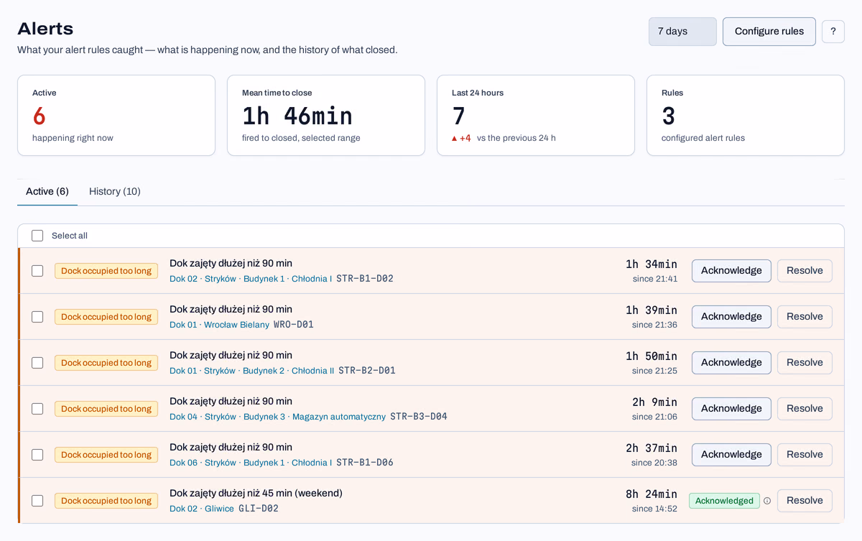Image resolution: width=862 pixels, height=541 pixels.
Task: Select the Active (6) tab
Action: pyautogui.click(x=47, y=191)
